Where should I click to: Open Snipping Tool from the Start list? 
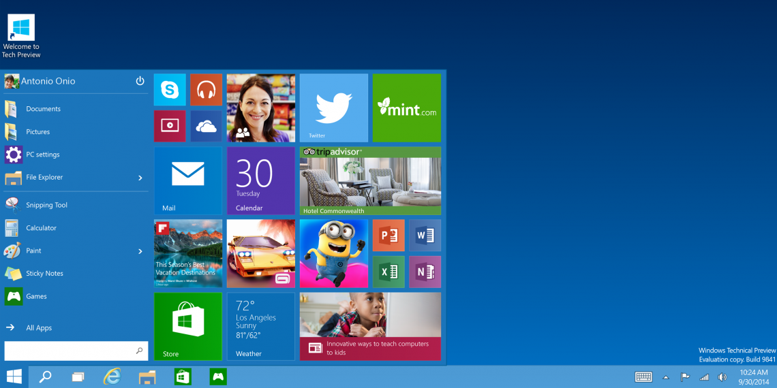[46, 205]
